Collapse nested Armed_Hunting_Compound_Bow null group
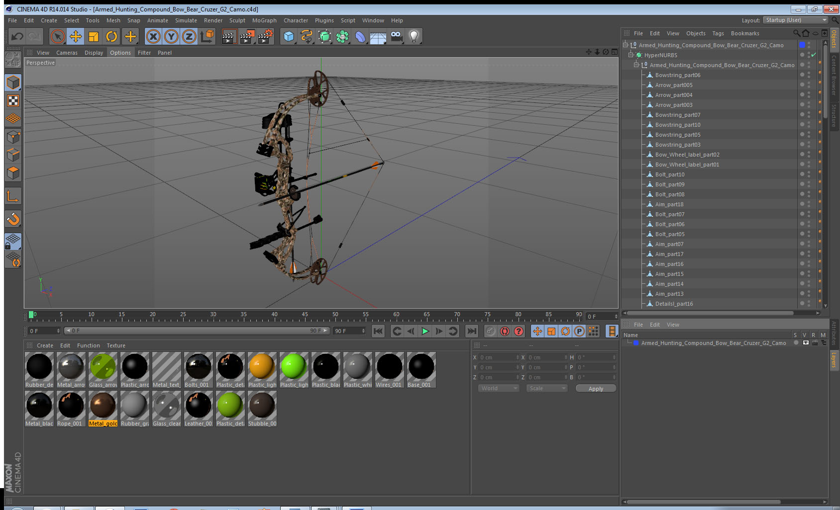This screenshot has width=840, height=510. [x=636, y=65]
